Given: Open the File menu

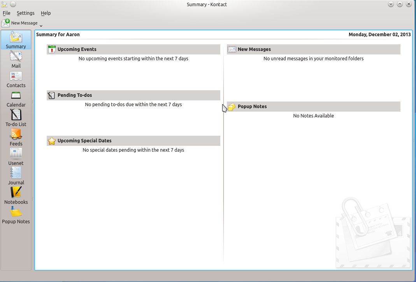Looking at the screenshot, I should pyautogui.click(x=6, y=13).
